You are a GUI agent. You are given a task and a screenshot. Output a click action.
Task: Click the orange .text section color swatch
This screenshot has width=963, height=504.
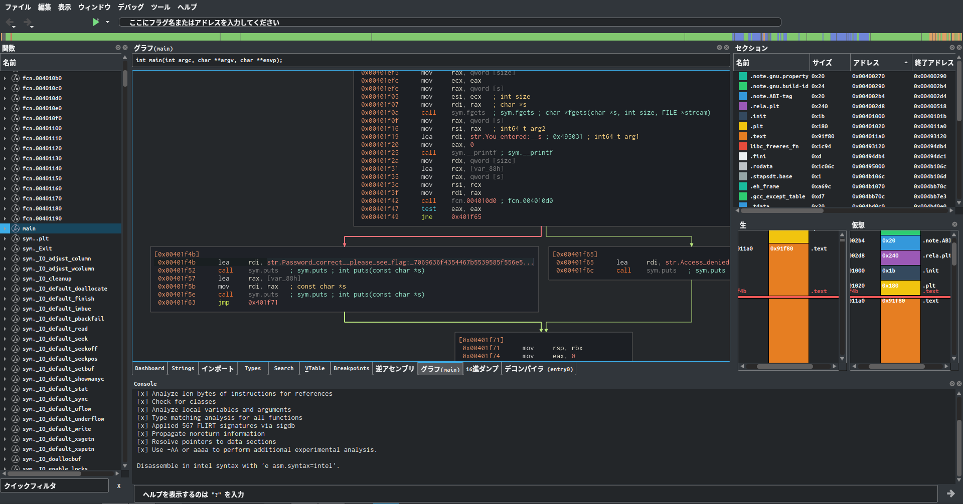click(x=742, y=136)
